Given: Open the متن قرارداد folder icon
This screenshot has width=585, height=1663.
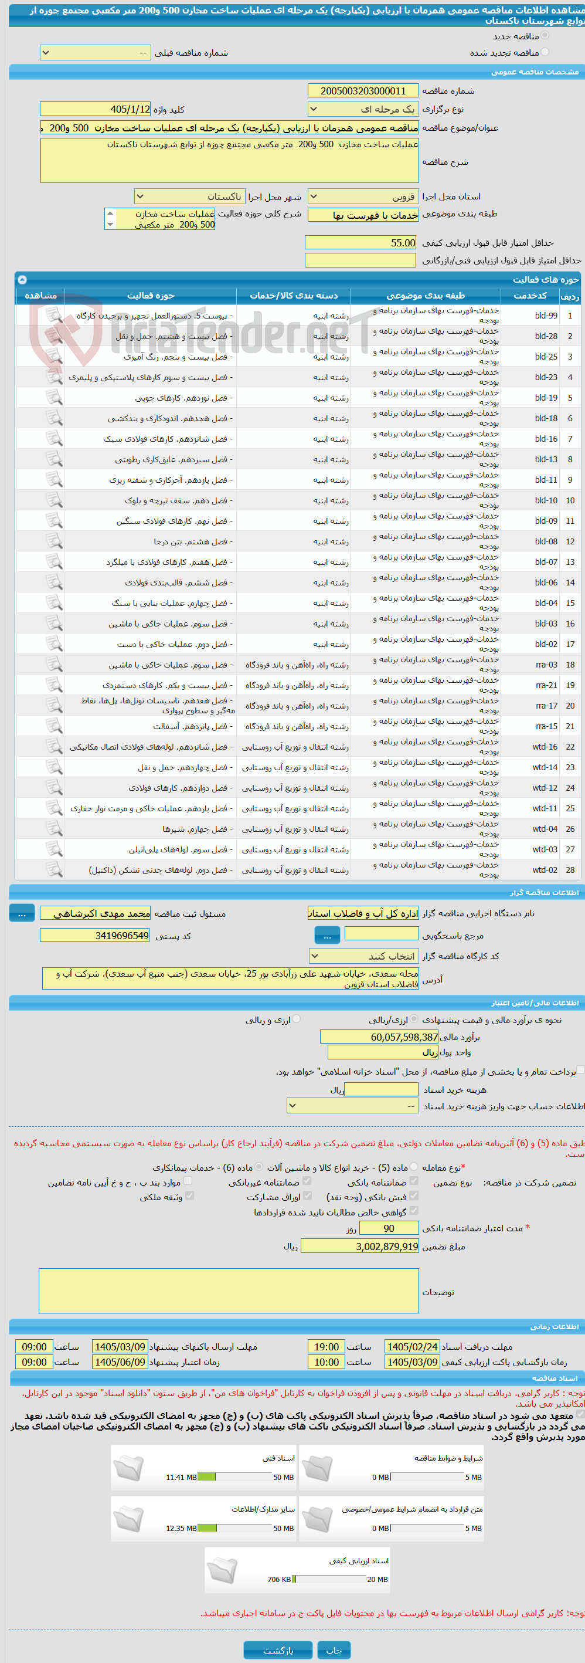Looking at the screenshot, I should (317, 1518).
